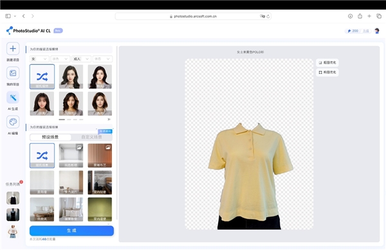Image resolution: width=386 pixels, height=250 pixels.
Task: Expand the fourth model filter dropdown
Action: [x=102, y=59]
